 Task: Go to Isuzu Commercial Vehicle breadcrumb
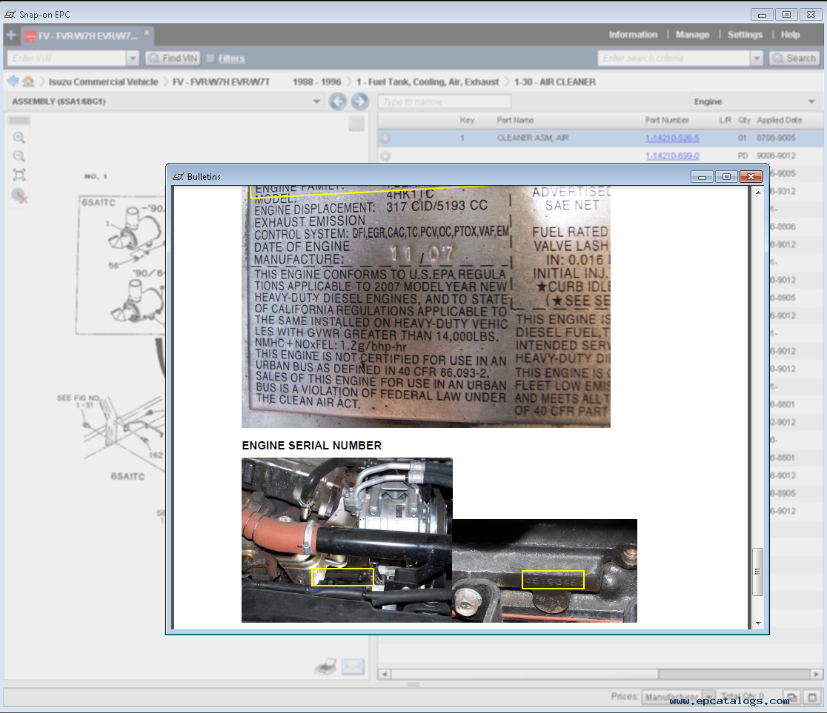[104, 81]
